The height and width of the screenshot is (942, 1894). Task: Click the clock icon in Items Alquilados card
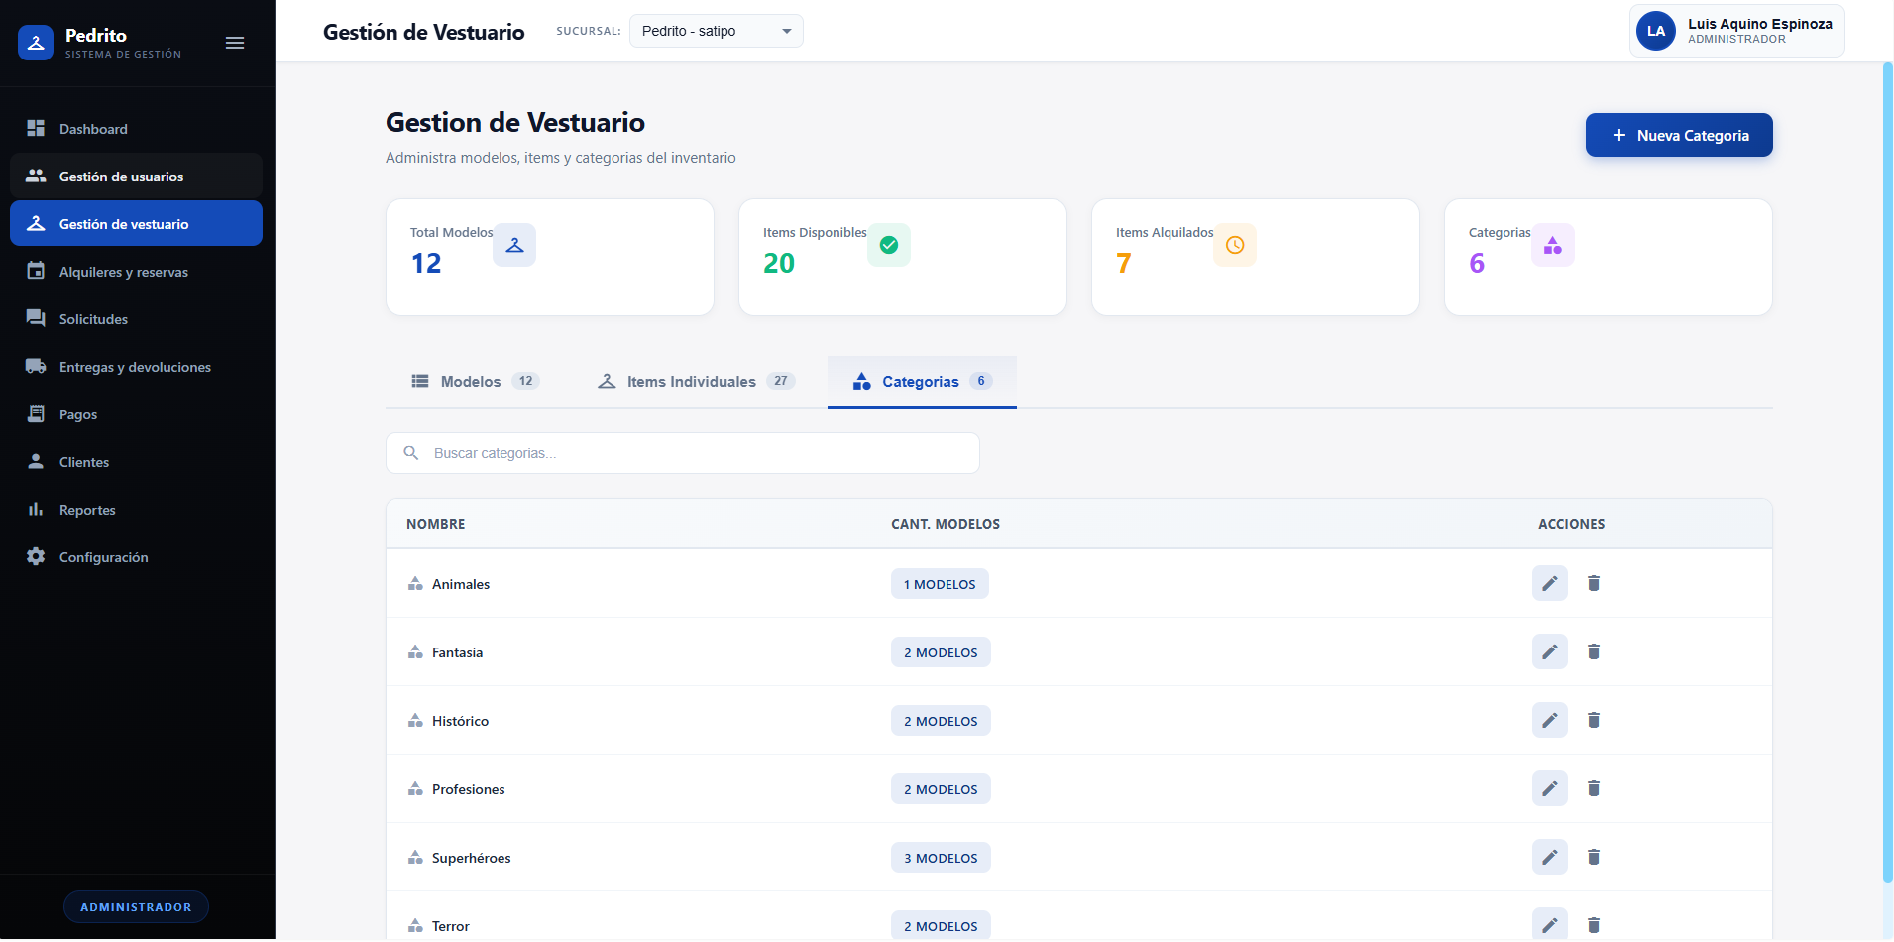pyautogui.click(x=1234, y=245)
